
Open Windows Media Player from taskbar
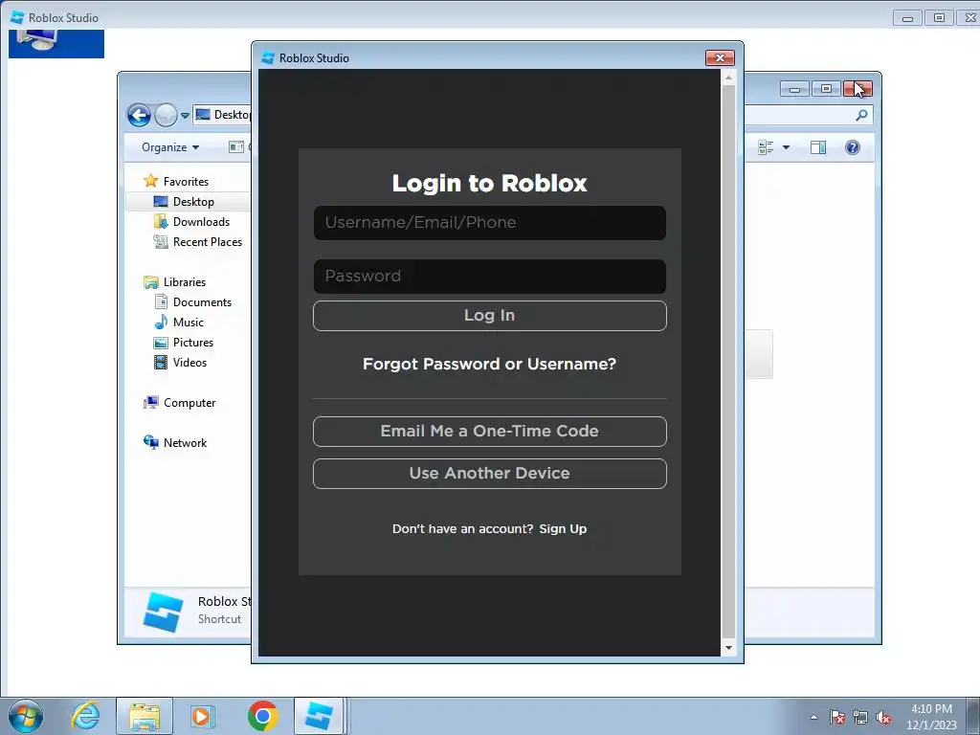coord(202,716)
